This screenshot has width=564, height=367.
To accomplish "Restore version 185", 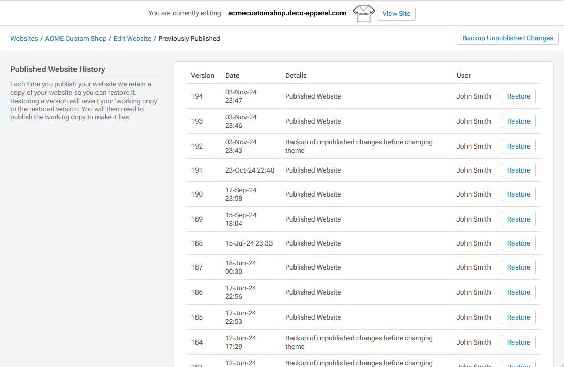I will click(x=519, y=317).
